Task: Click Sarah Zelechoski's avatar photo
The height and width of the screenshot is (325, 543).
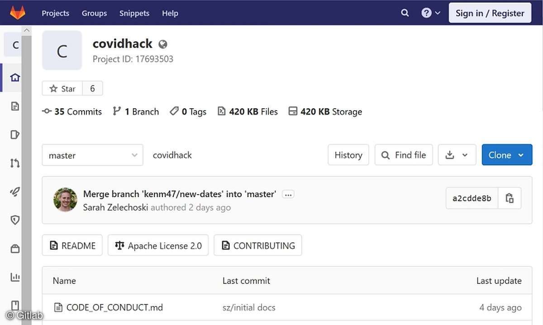Action: [x=65, y=200]
